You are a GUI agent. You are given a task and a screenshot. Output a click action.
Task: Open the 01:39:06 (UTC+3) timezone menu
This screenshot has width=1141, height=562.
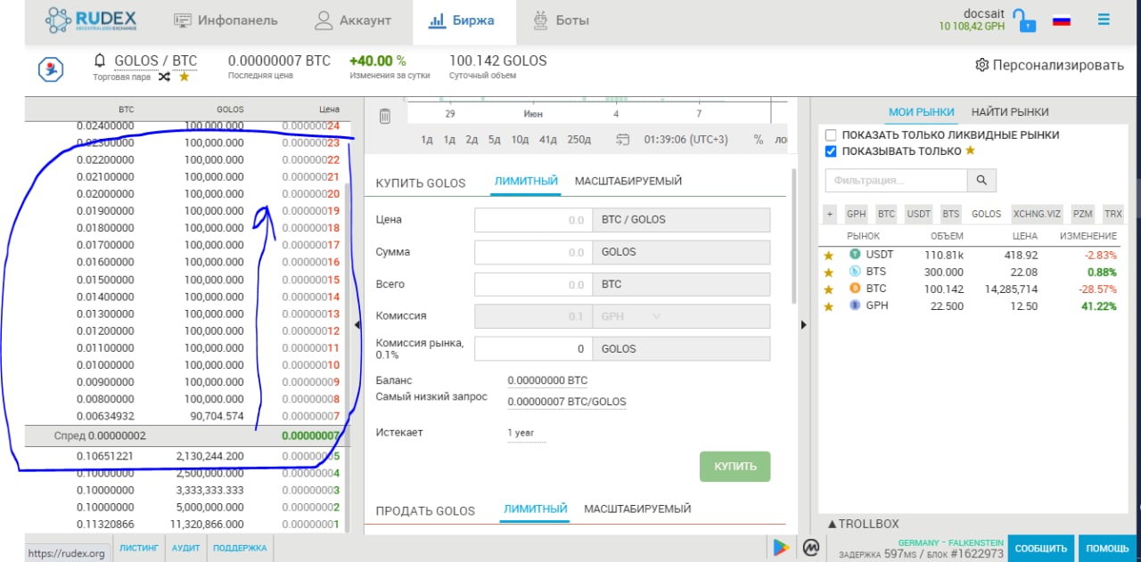pos(686,140)
